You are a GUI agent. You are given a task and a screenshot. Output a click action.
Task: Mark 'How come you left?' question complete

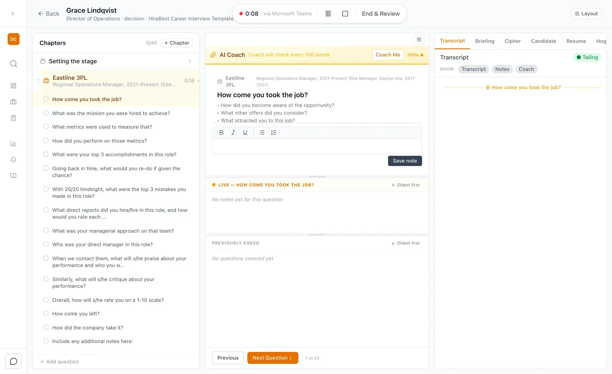(x=46, y=313)
